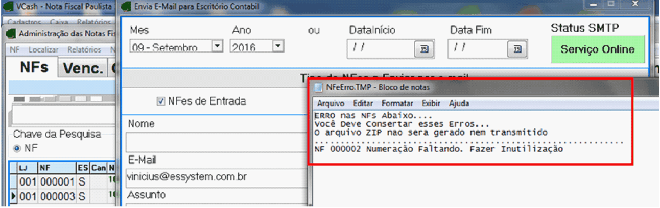Click the Serviço Online status button

(597, 49)
